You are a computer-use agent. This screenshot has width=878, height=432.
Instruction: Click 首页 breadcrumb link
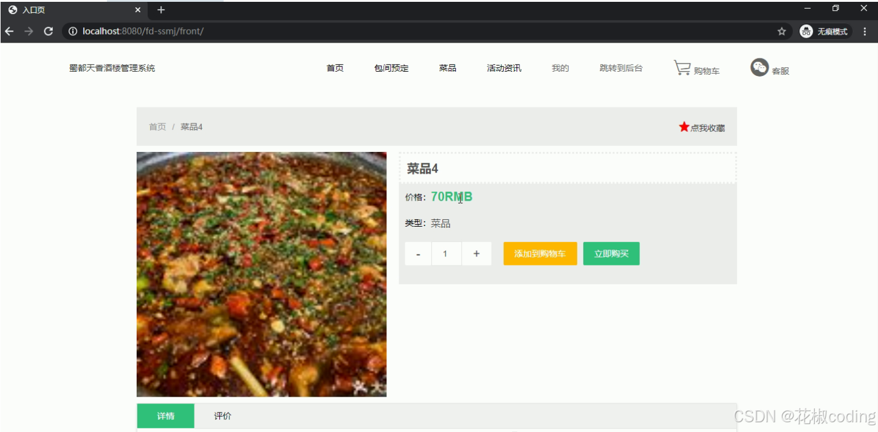pyautogui.click(x=157, y=127)
